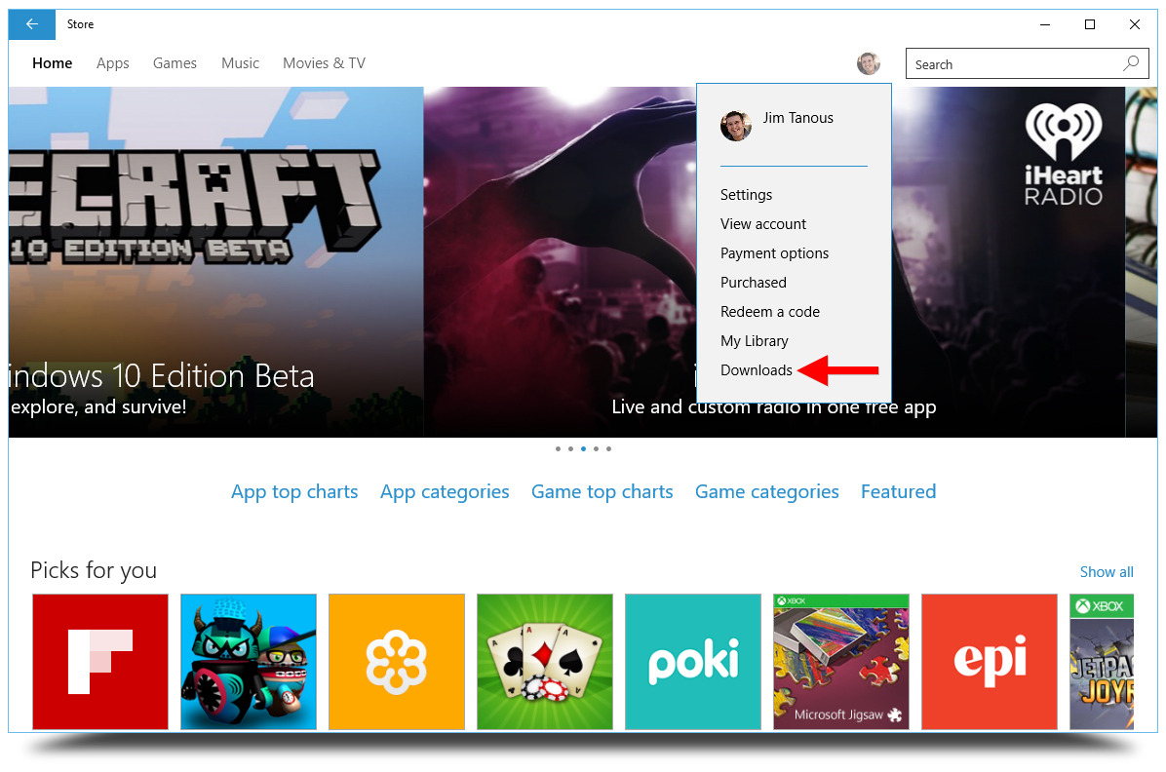Open the user profile avatar in toolbar
Screen dimensions: 1166x772
coord(868,64)
